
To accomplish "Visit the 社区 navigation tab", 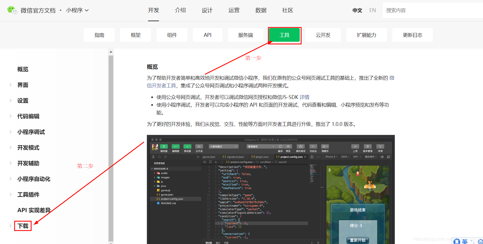I will click(x=287, y=10).
